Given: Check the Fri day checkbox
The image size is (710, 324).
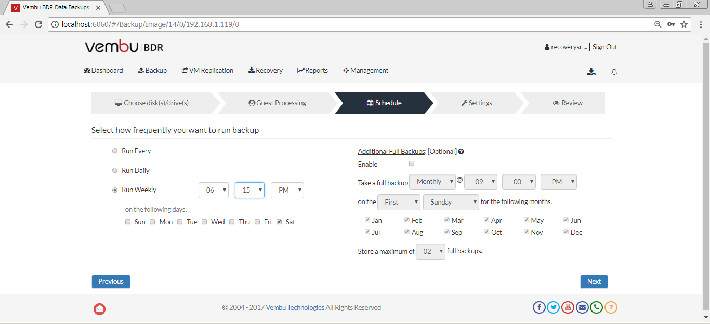Looking at the screenshot, I should pos(257,222).
